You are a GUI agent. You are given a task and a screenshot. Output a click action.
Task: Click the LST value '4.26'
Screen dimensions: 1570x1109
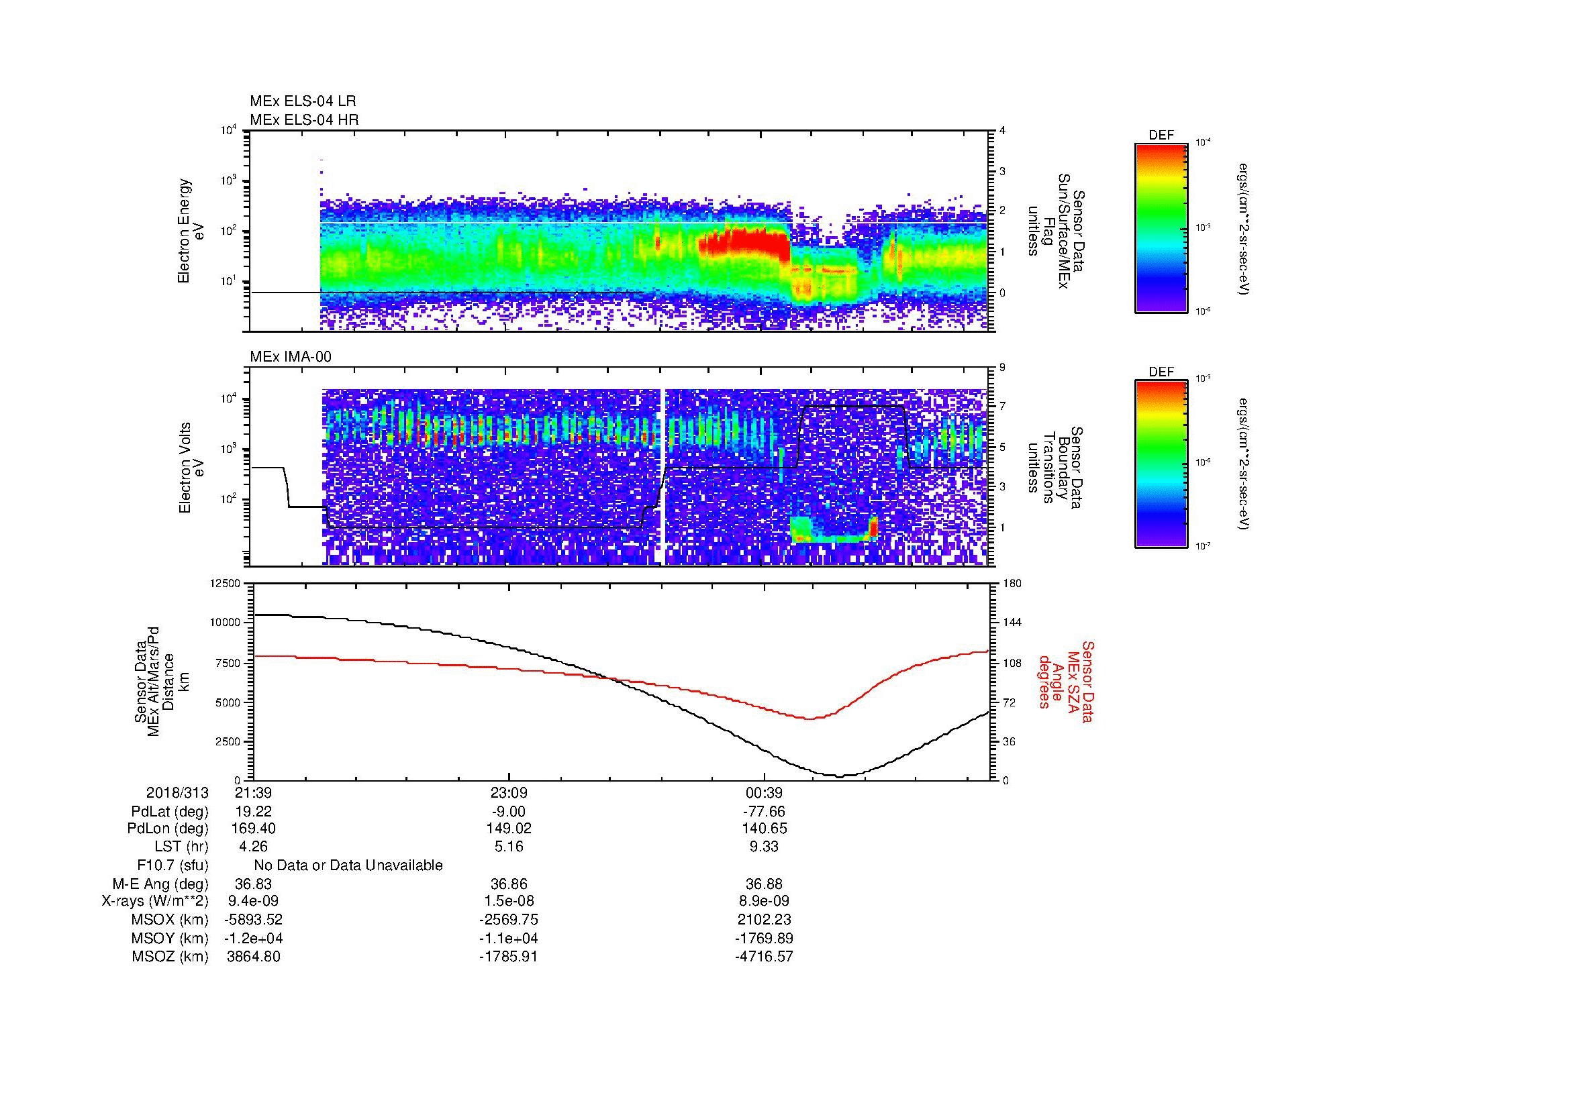pyautogui.click(x=254, y=847)
